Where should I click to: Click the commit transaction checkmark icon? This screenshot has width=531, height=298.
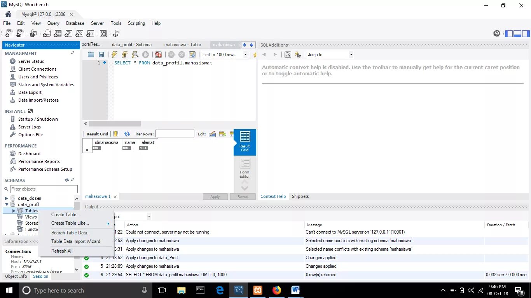click(171, 55)
